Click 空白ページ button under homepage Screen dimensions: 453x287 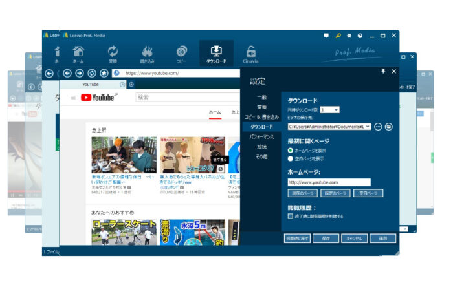[x=368, y=193]
